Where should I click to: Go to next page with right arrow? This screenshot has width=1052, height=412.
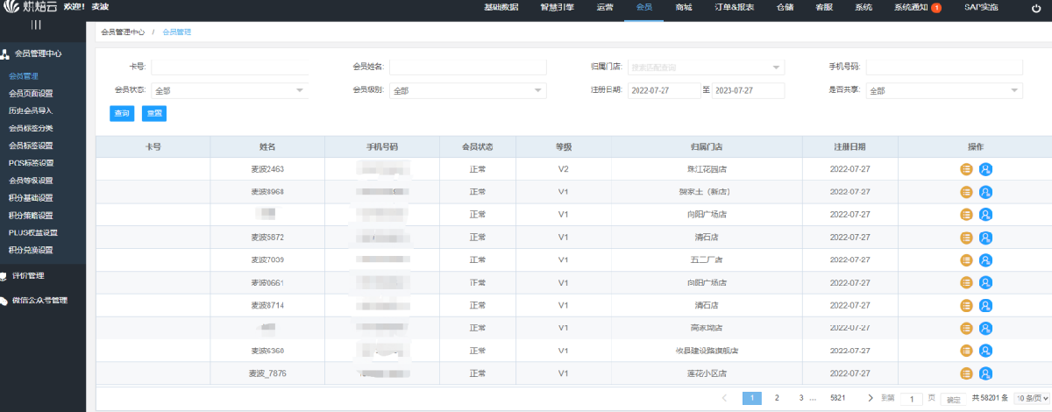(870, 398)
